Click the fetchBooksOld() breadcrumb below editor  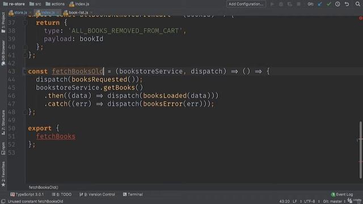click(x=44, y=188)
